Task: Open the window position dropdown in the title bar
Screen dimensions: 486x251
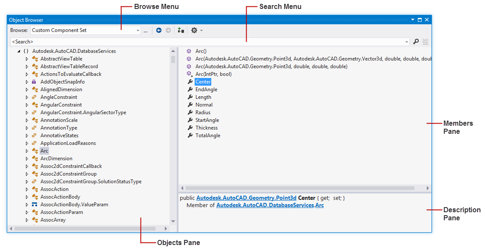Action: point(413,20)
